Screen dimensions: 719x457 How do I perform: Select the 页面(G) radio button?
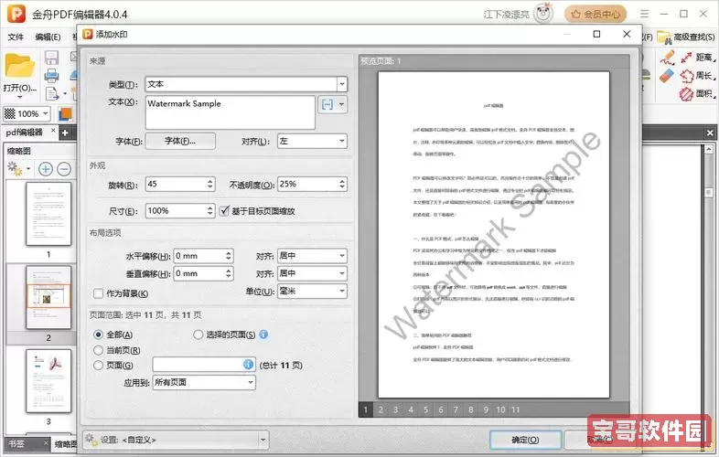pyautogui.click(x=98, y=366)
